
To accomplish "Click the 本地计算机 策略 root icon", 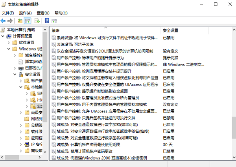I will click(x=3, y=30).
